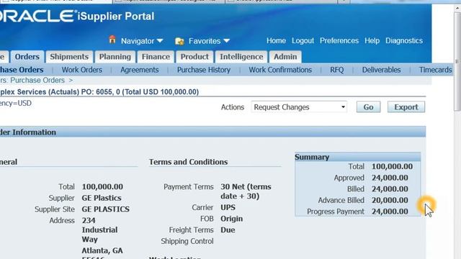Viewport: 461px width, 259px height.
Task: Click the Summary Total value 100,000.00
Action: (x=392, y=166)
